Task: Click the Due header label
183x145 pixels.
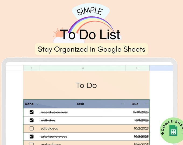Action: [135, 104]
